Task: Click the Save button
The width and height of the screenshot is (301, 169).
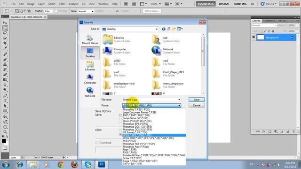Action: [197, 100]
